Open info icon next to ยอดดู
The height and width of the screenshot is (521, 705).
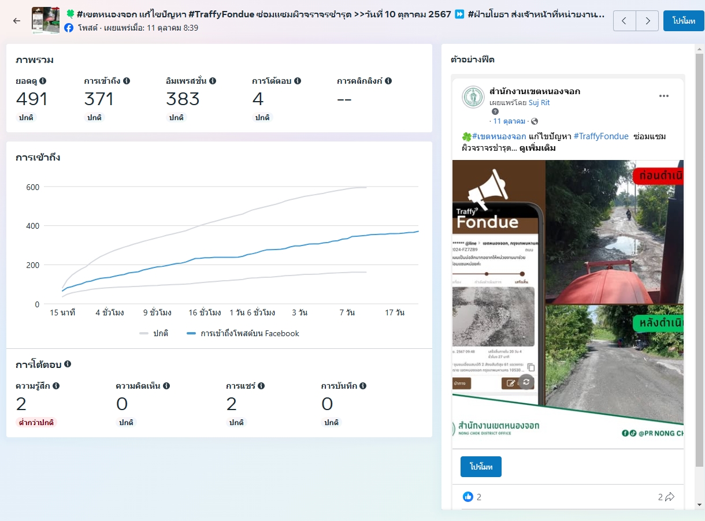[43, 81]
